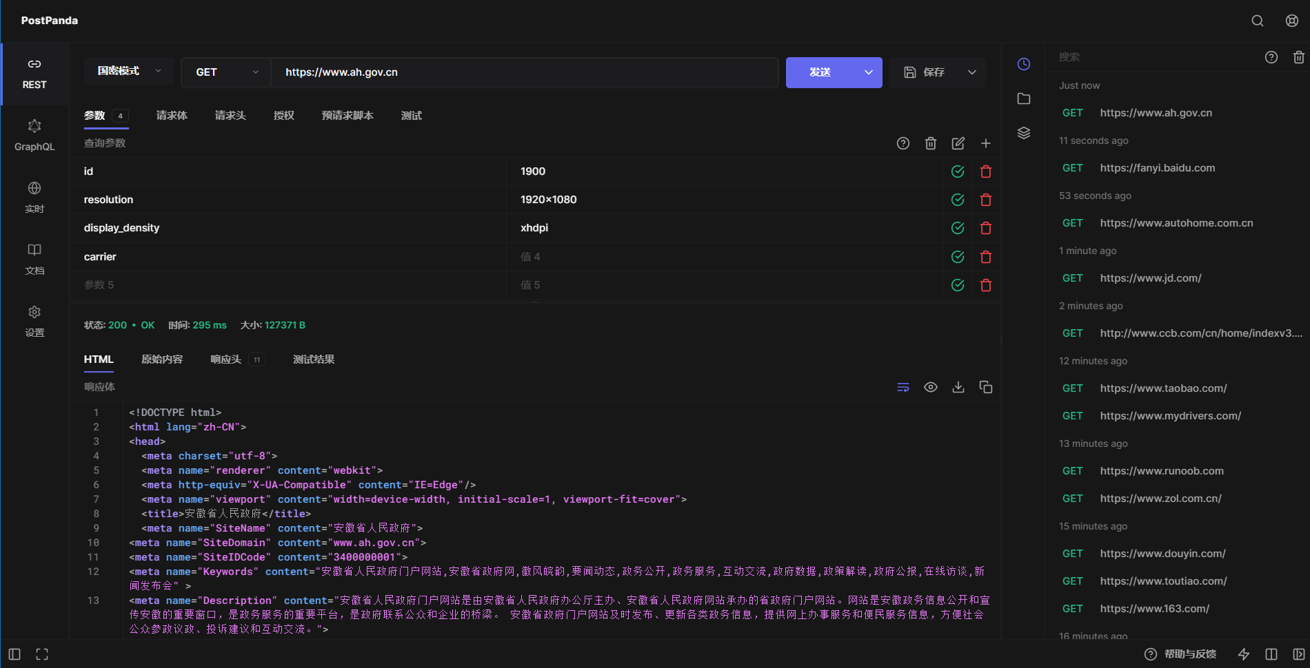Open the collections folder icon

click(x=1024, y=98)
